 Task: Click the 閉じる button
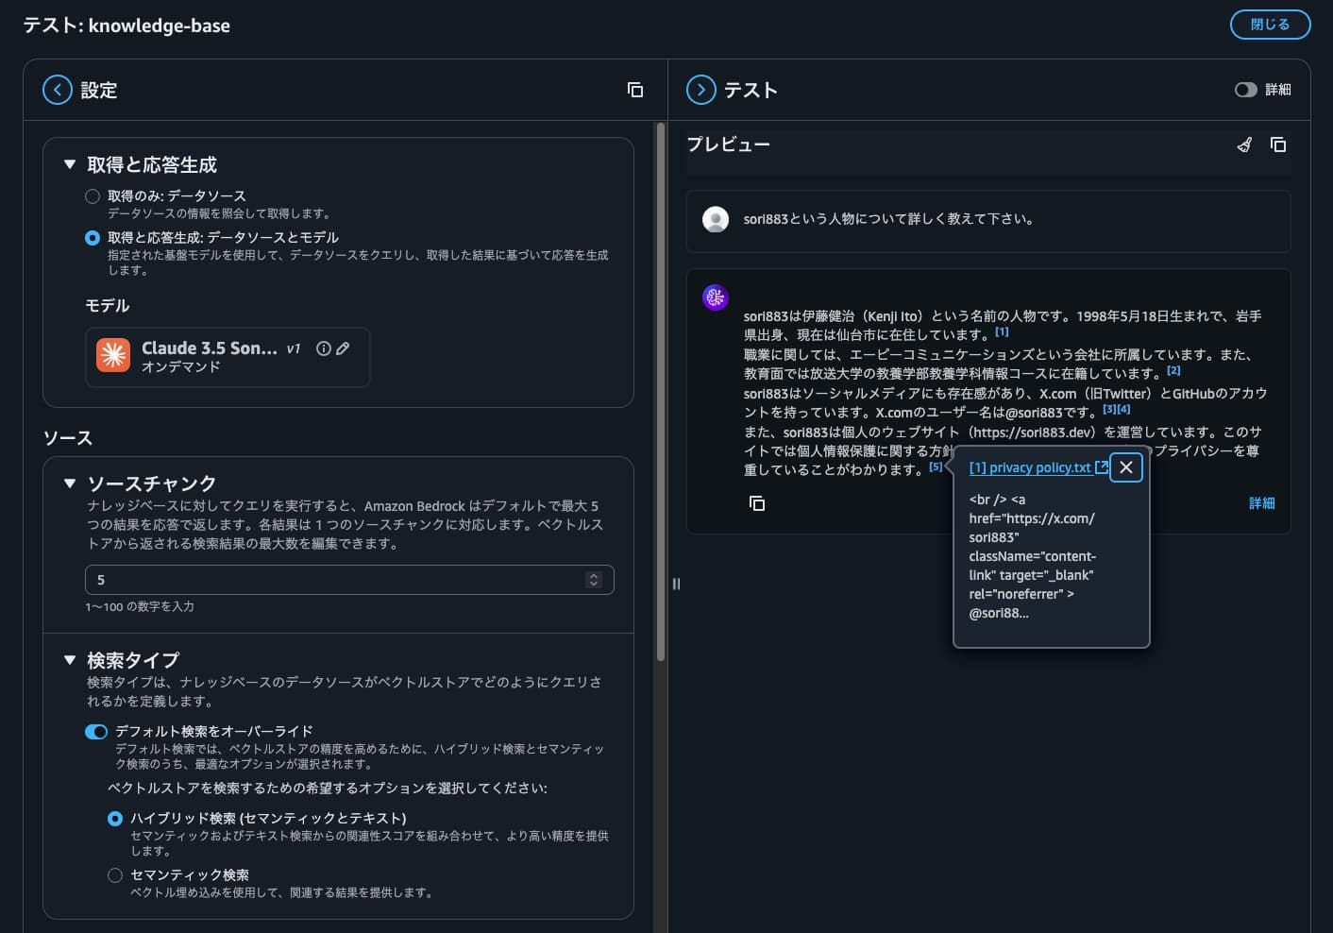tap(1270, 25)
